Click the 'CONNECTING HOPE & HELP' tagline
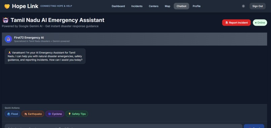The width and height of the screenshot is (271, 128). [56, 6]
